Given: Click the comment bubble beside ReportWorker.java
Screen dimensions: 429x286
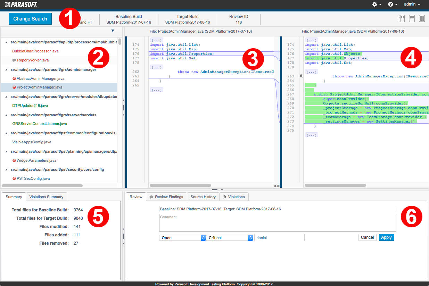Looking at the screenshot, I should coord(14,60).
